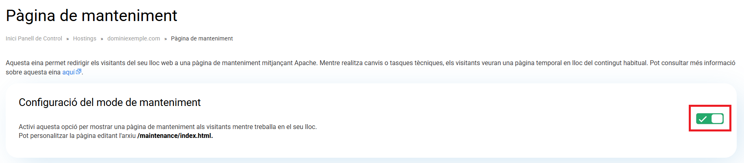Click the Configuració del mode de manteniment heading
Viewport: 744px width, 163px height.
click(110, 102)
